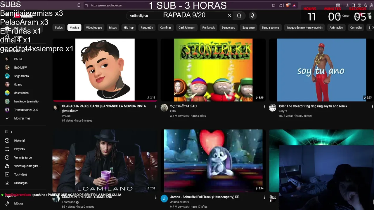This screenshot has height=210, width=374.
Task: Play the GUARACHA PADRE GANG thumbnail
Action: (x=105, y=70)
